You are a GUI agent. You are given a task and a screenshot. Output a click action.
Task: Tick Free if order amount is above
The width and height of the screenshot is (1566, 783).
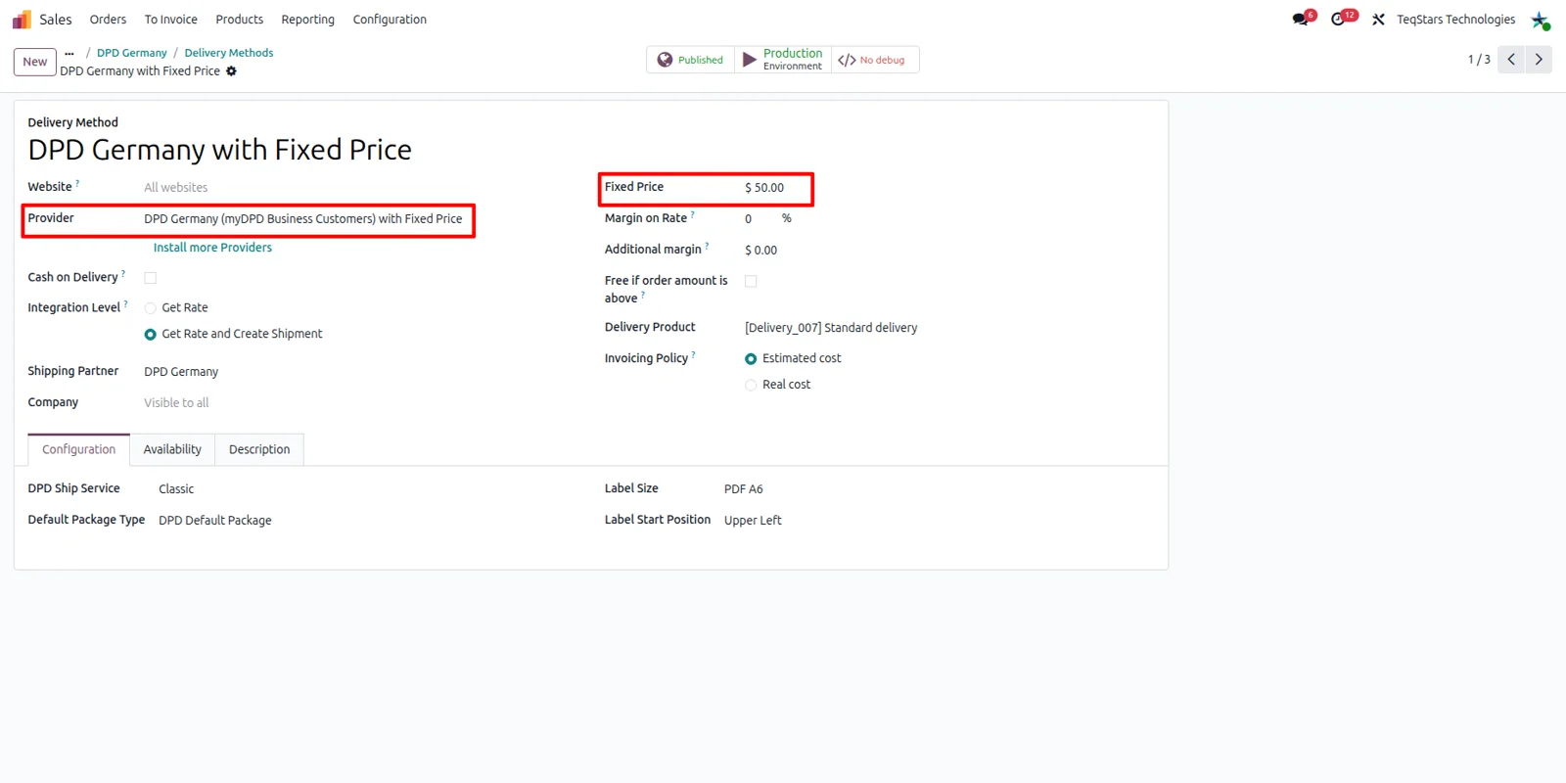tap(751, 281)
